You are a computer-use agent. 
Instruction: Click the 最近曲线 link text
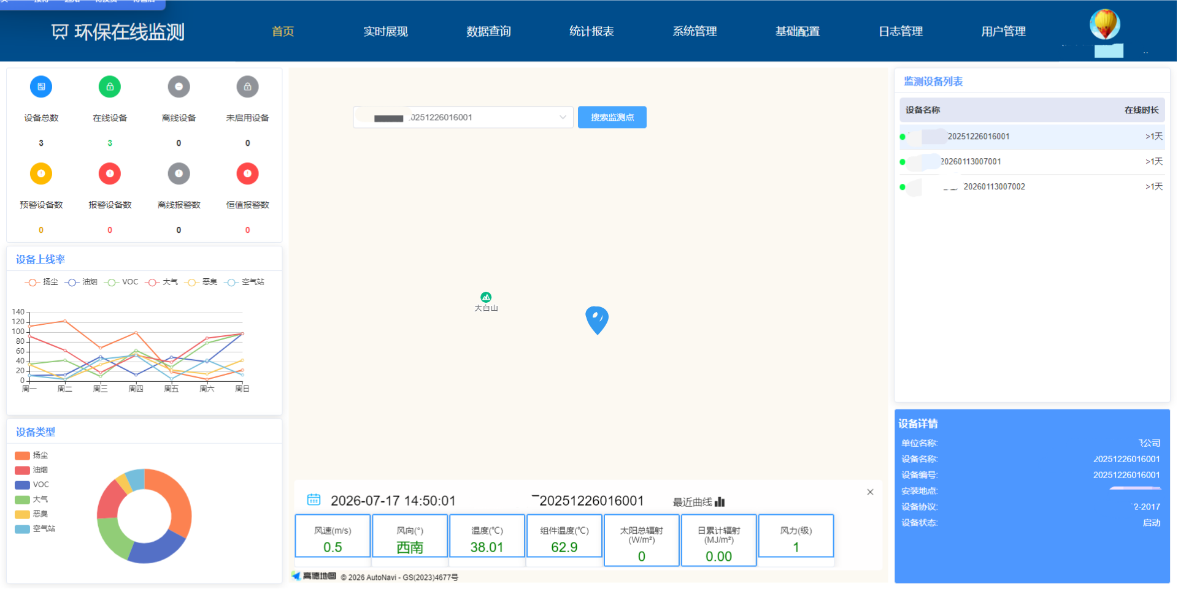[x=692, y=503]
